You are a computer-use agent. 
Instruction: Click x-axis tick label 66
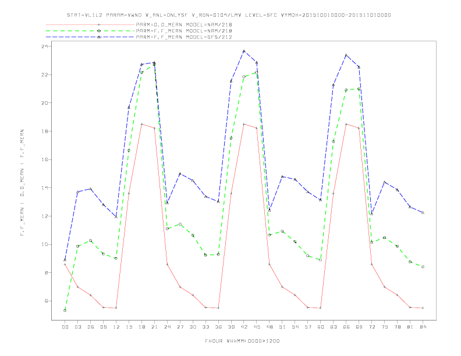[x=346, y=327]
